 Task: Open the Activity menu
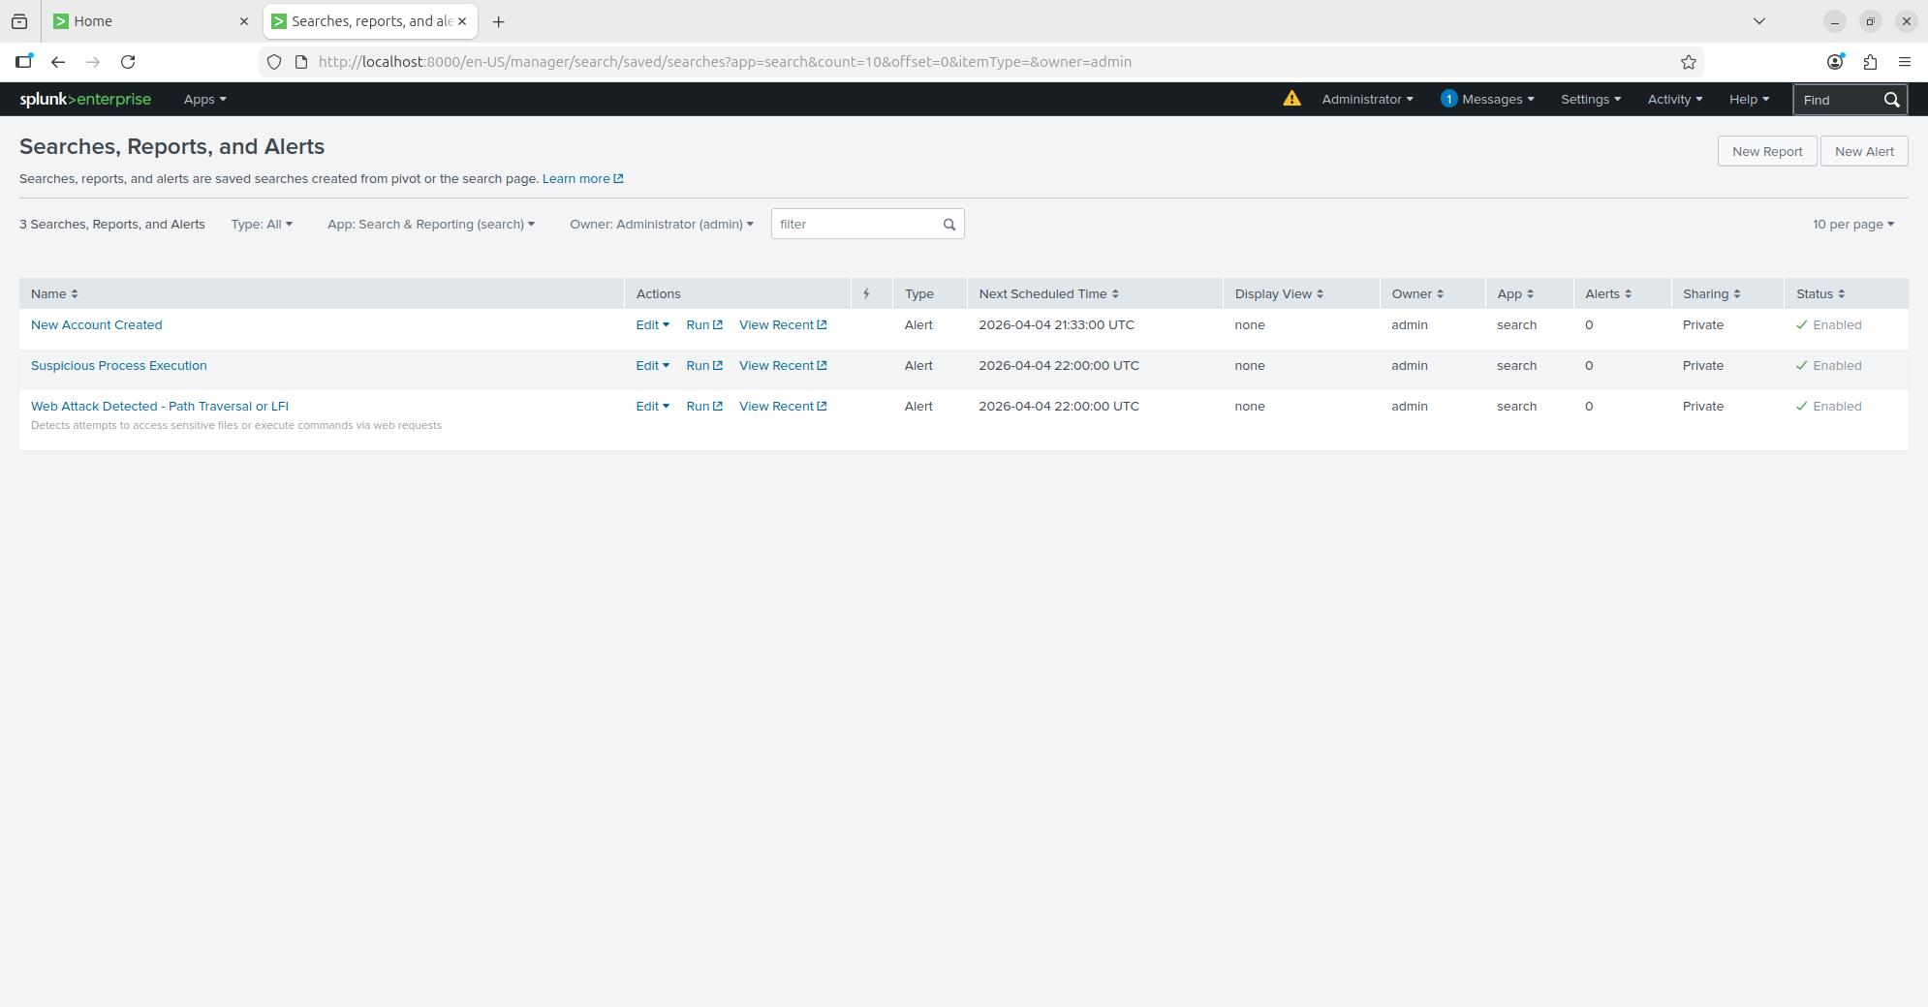1675,100
